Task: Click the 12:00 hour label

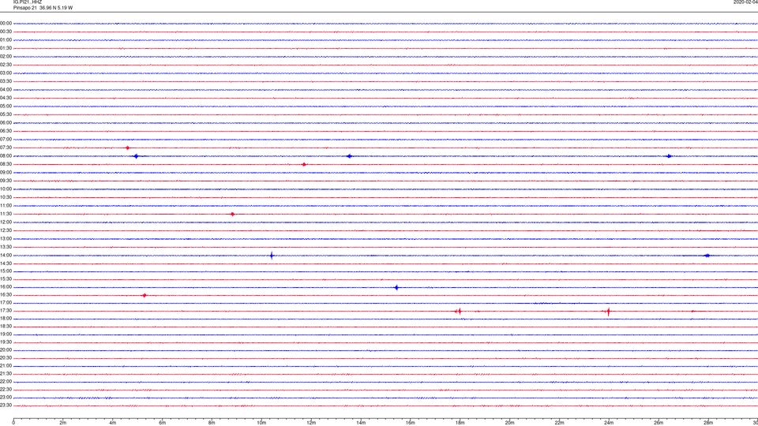Action: click(6, 222)
